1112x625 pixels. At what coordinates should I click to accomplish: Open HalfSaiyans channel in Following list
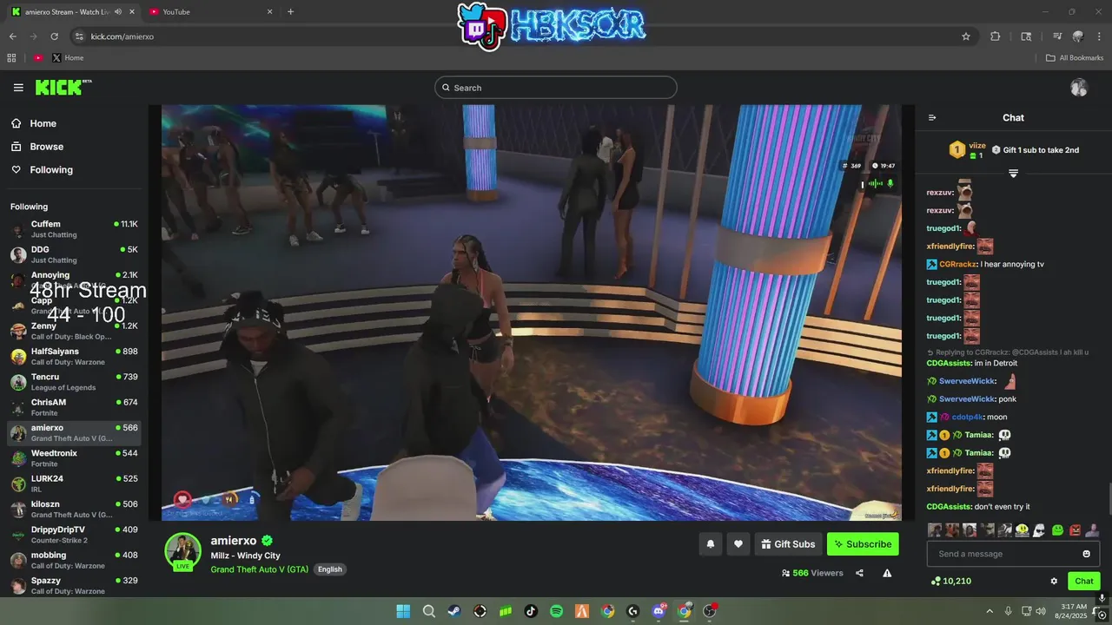tap(74, 357)
